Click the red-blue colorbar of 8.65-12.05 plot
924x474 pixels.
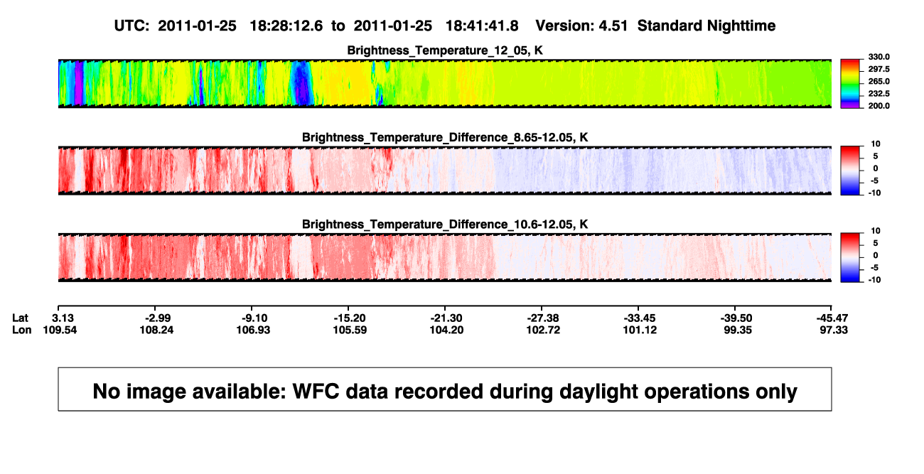(851, 171)
